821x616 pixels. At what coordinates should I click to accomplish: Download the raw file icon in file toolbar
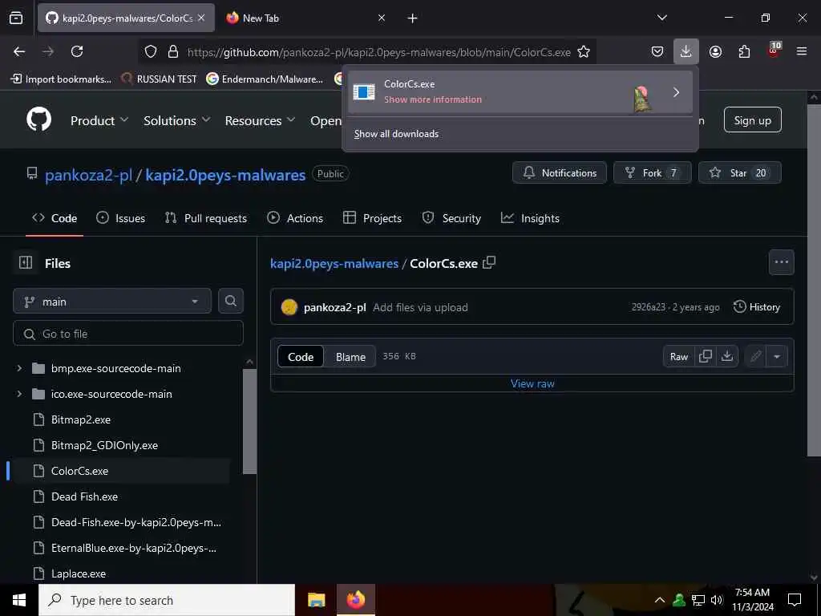point(727,356)
